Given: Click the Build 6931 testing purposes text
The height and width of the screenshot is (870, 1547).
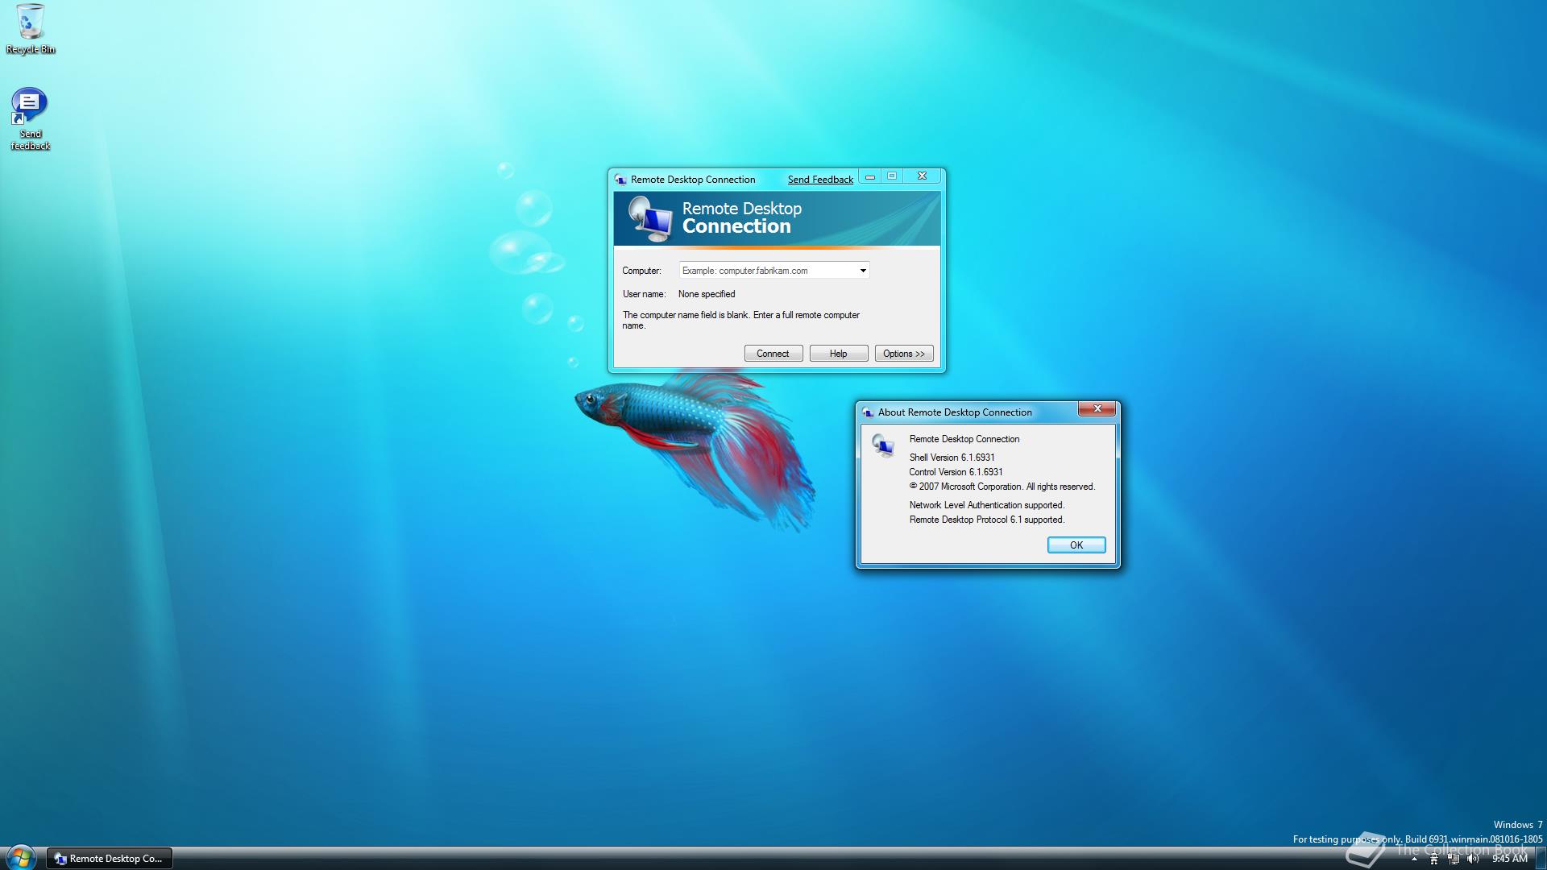Looking at the screenshot, I should (1417, 839).
